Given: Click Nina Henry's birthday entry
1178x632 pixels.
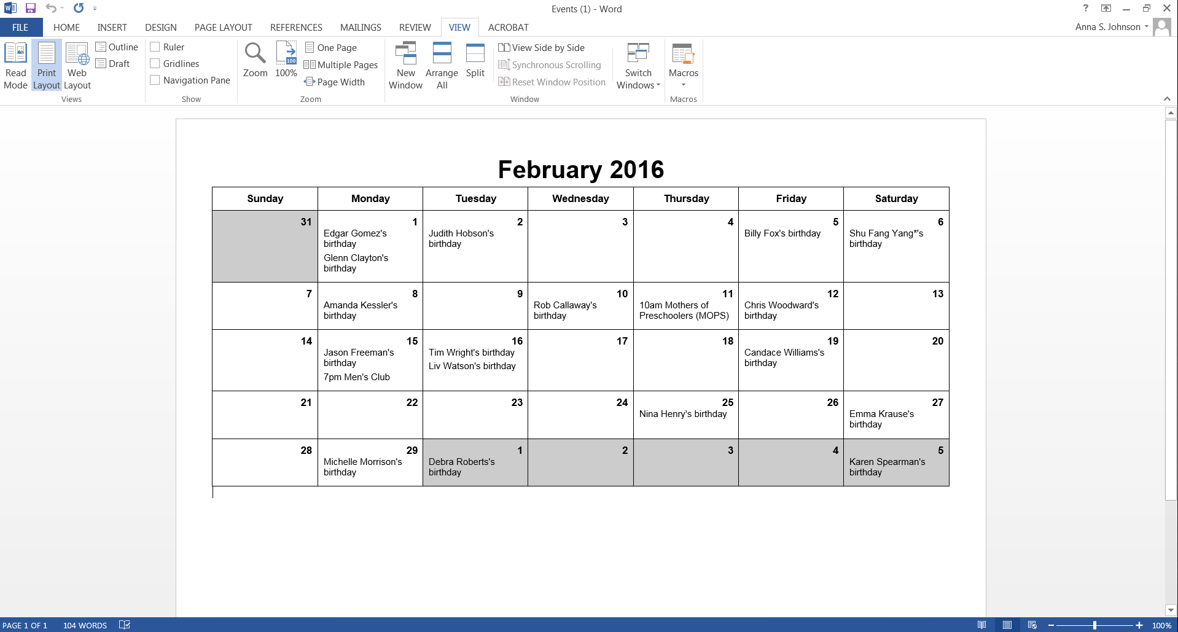Looking at the screenshot, I should [683, 414].
